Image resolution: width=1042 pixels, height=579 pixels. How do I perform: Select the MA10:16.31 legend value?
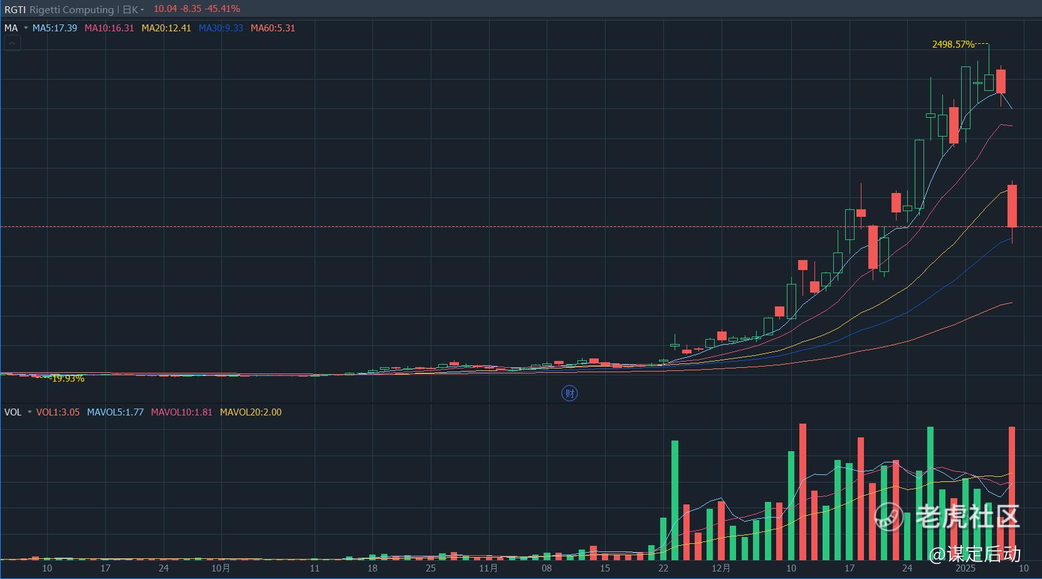click(109, 28)
